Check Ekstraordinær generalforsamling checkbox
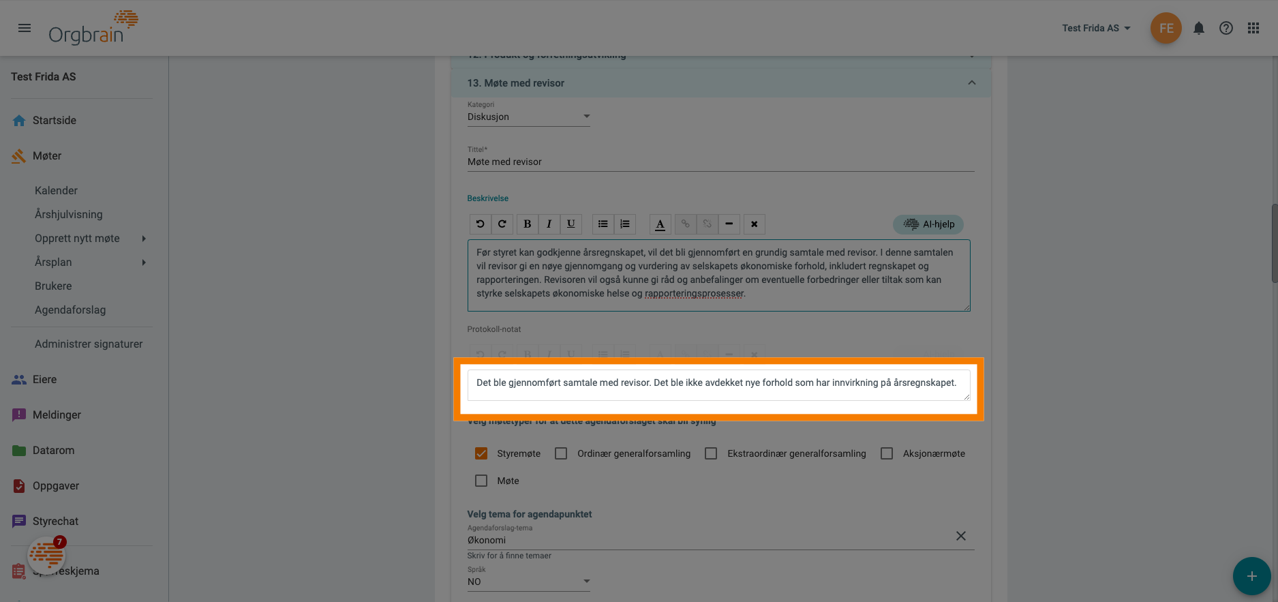1278x602 pixels. coord(711,453)
